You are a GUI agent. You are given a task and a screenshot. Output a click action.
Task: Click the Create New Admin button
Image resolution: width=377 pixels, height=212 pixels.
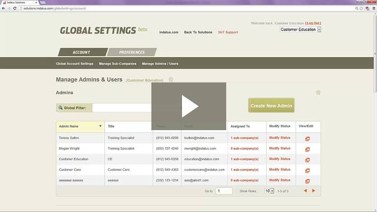pos(271,105)
